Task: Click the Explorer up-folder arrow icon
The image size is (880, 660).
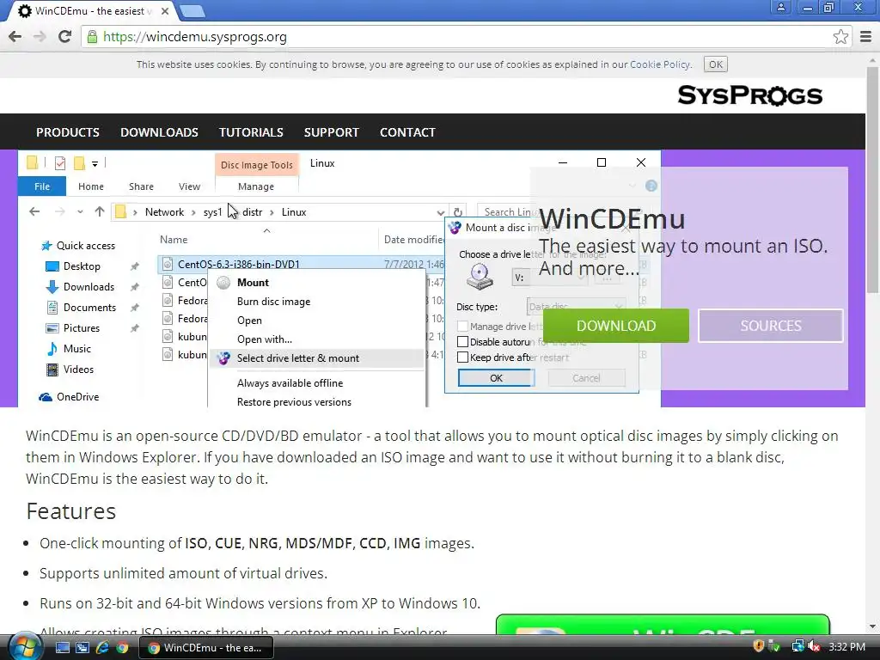Action: 100,211
